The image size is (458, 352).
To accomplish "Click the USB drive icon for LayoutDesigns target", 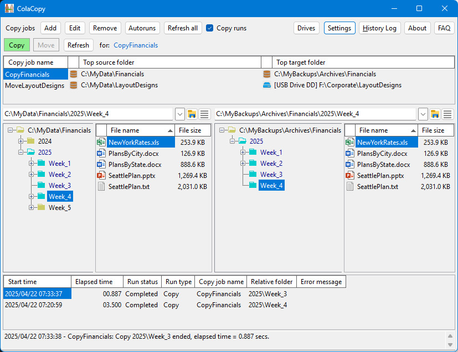I will click(x=267, y=85).
